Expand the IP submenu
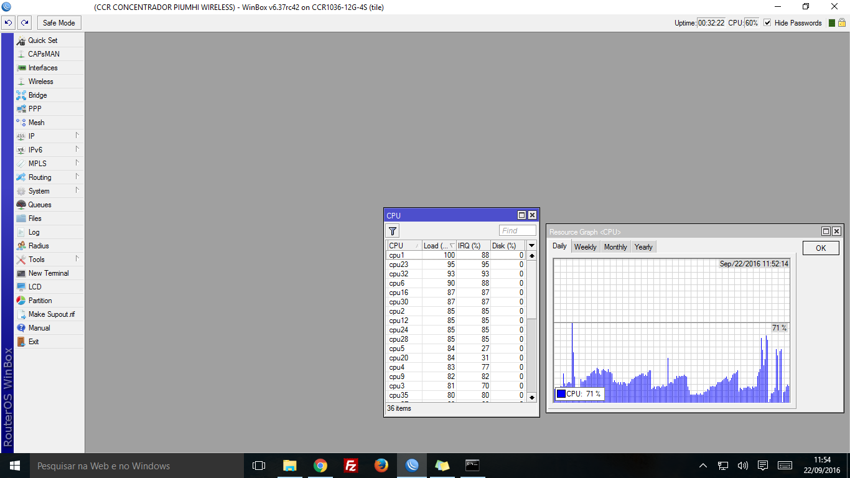Image resolution: width=850 pixels, height=478 pixels. point(78,135)
